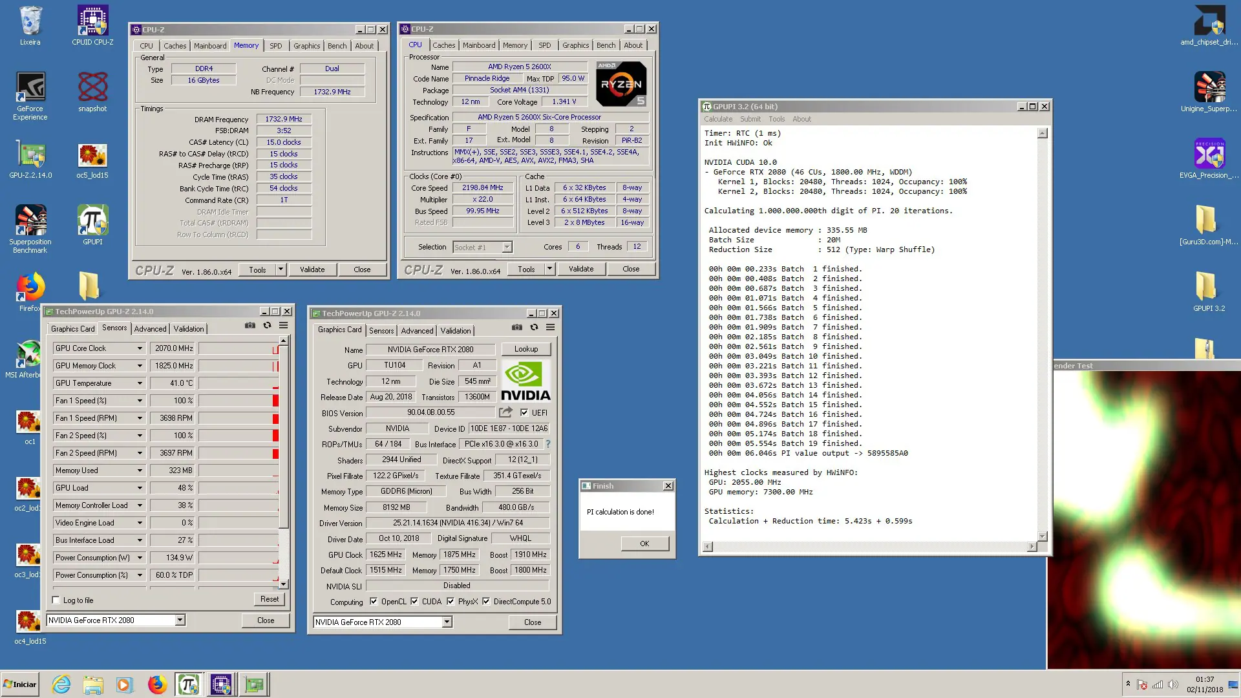The width and height of the screenshot is (1241, 698).
Task: Click the BIOS save/share icon
Action: click(x=505, y=412)
